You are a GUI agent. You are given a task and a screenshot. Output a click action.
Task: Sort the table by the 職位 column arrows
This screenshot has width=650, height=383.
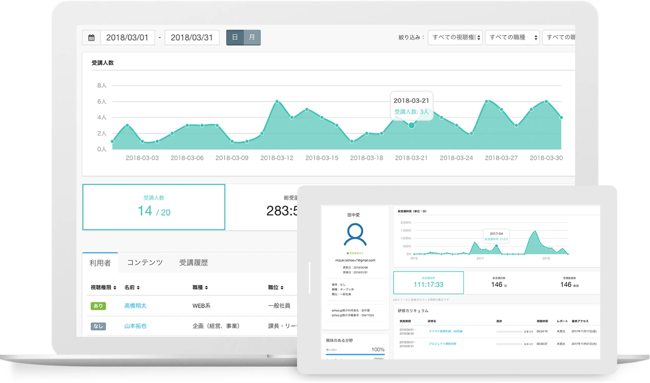coord(281,287)
